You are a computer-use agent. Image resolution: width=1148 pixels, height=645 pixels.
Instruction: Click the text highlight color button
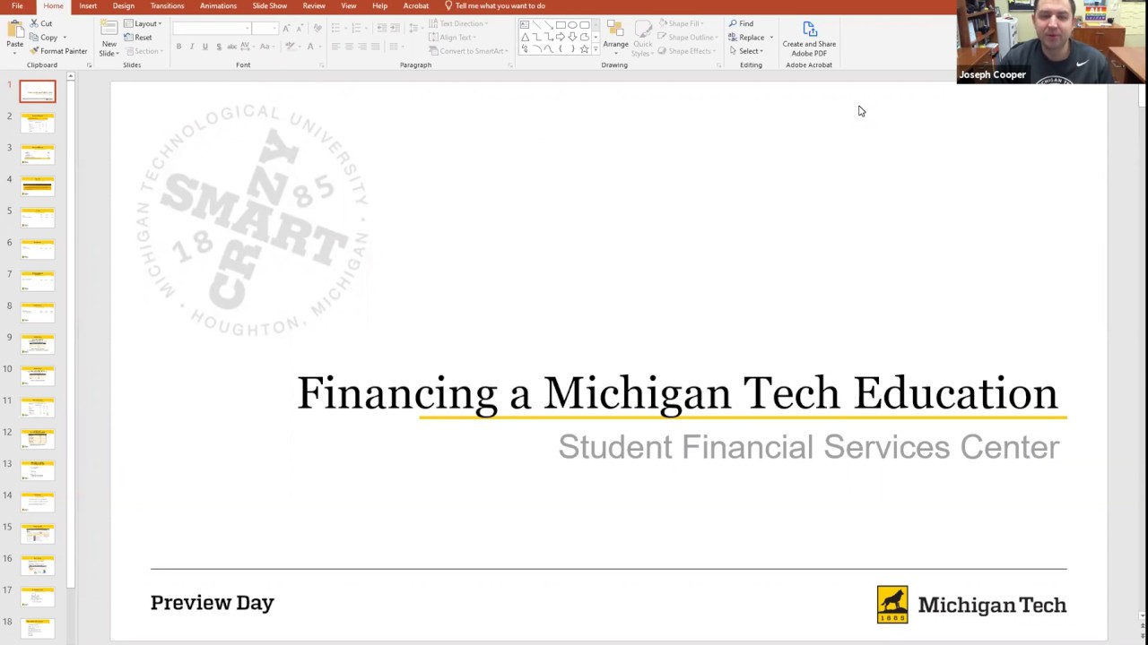point(289,47)
